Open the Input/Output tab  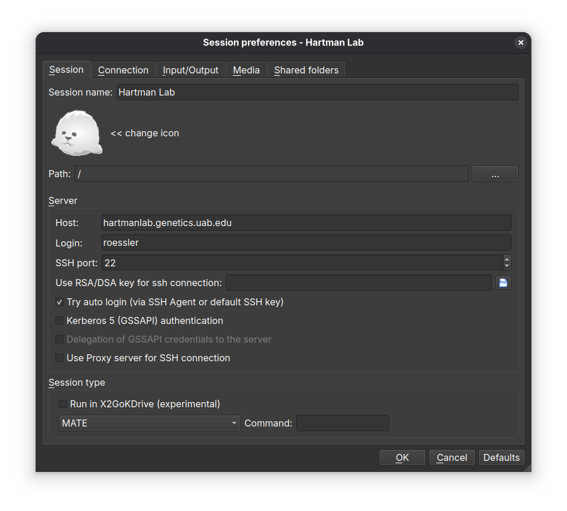click(190, 70)
